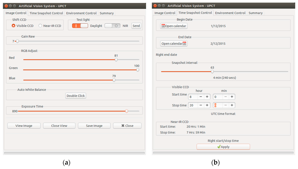Click the Red RGB slider handle
The height and width of the screenshot is (169, 298).
[x=116, y=60]
